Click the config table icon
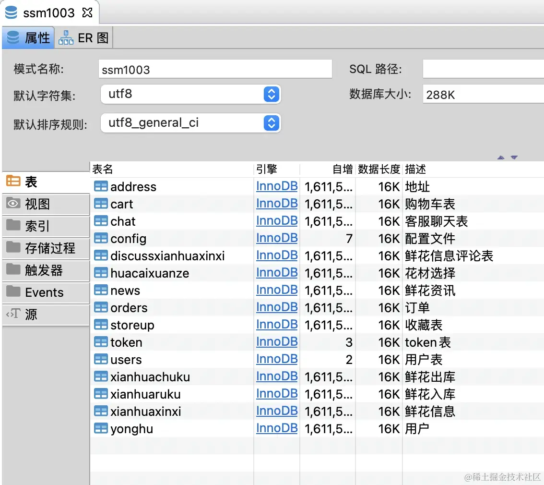This screenshot has width=544, height=485. pos(101,239)
